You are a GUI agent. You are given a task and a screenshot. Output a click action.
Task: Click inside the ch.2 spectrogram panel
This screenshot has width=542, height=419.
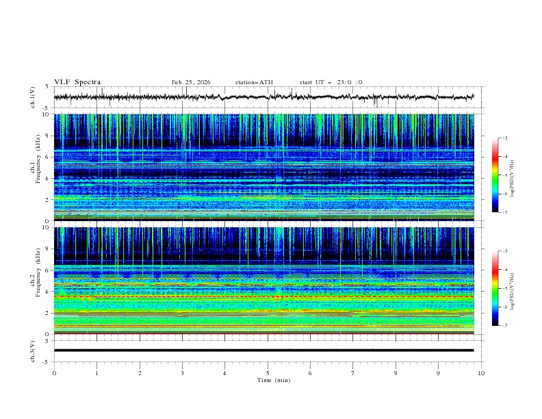(264, 281)
